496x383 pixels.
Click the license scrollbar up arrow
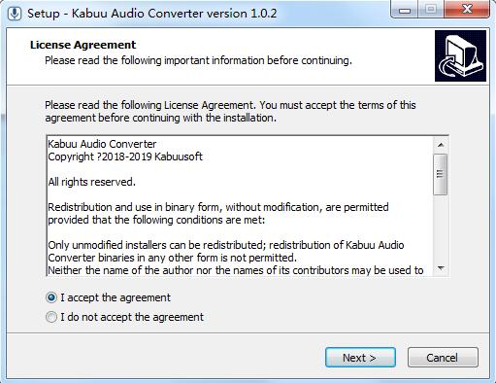pos(441,145)
